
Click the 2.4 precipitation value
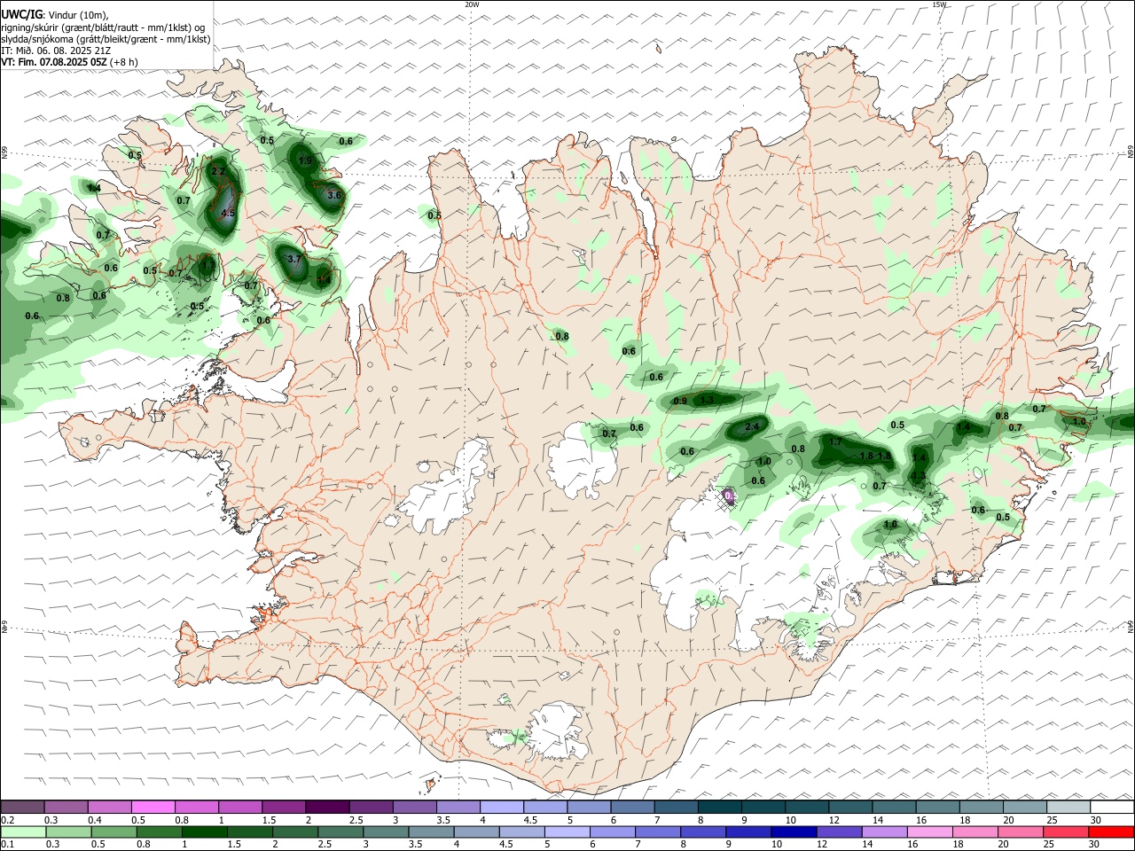point(753,427)
